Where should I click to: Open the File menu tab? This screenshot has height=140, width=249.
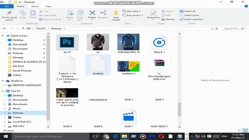(x=7, y=6)
